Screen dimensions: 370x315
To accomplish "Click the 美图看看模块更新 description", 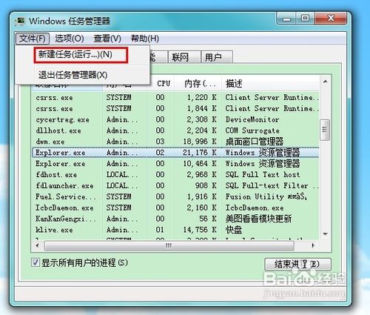I will point(258,219).
